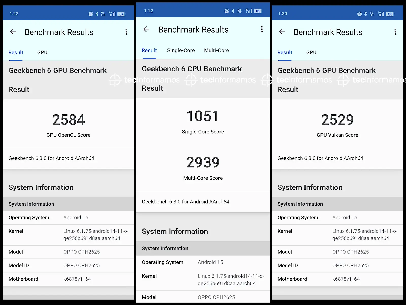Tap the Bluetooth icon in the 1:12 status bar

[233, 11]
